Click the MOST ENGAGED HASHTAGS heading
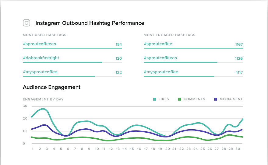This screenshot has height=165, width=268. (169, 35)
